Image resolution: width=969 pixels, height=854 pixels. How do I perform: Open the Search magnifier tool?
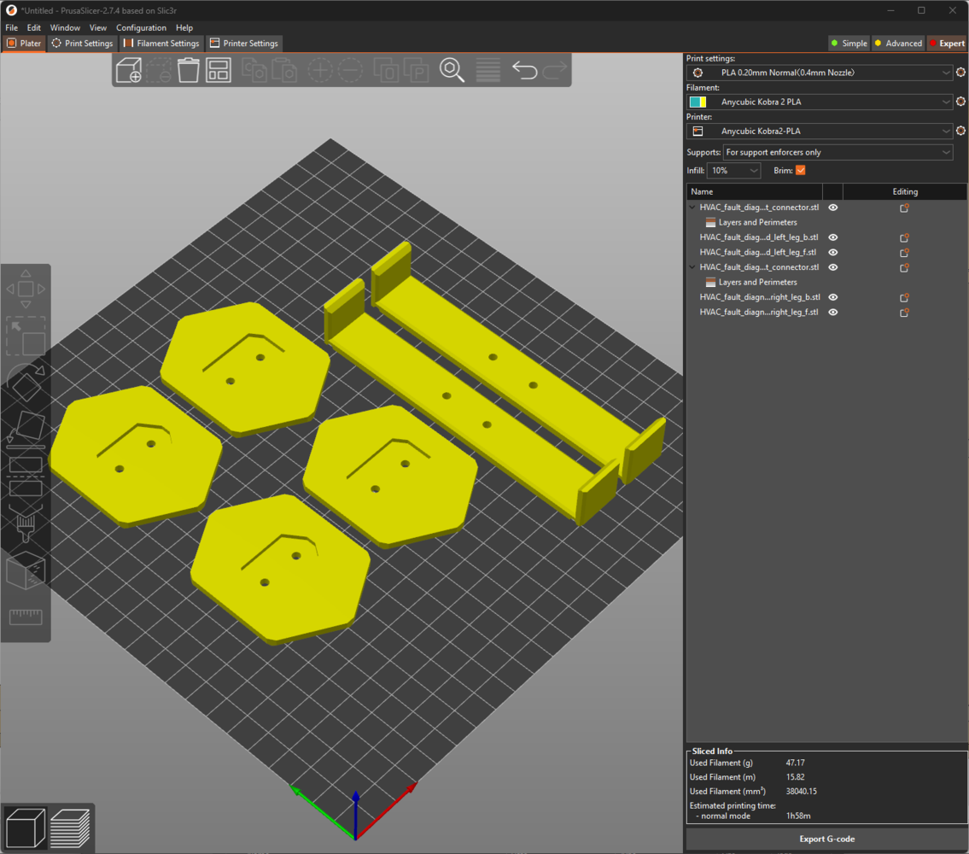click(x=452, y=70)
